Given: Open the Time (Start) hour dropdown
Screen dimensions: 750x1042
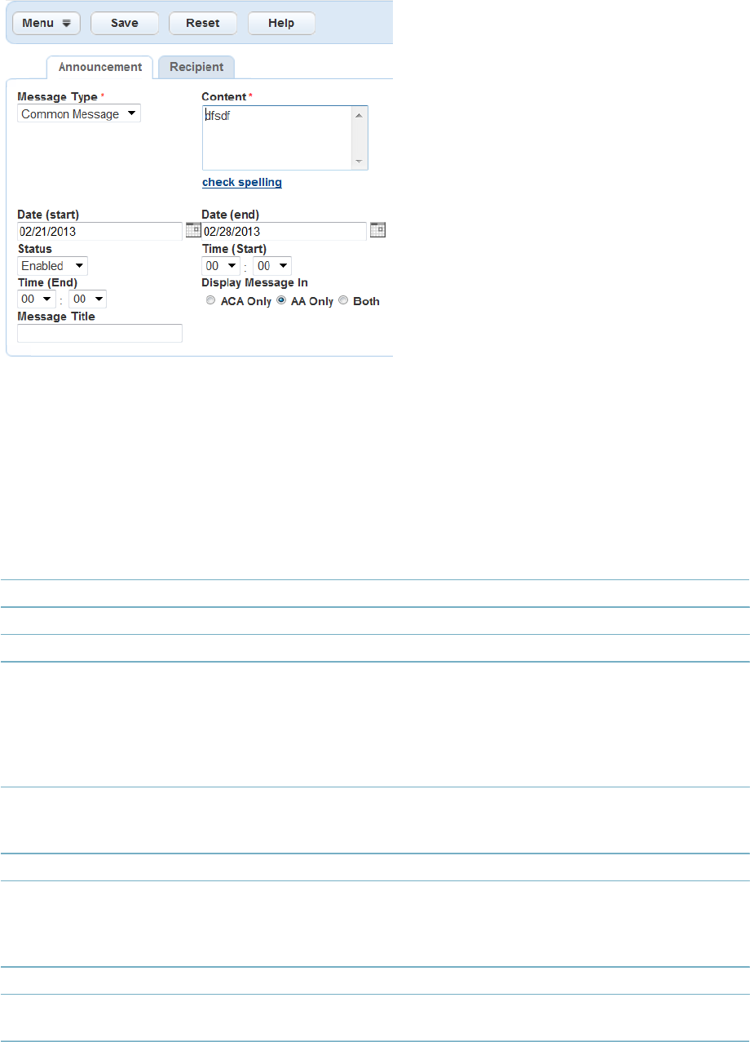Looking at the screenshot, I should coord(221,266).
